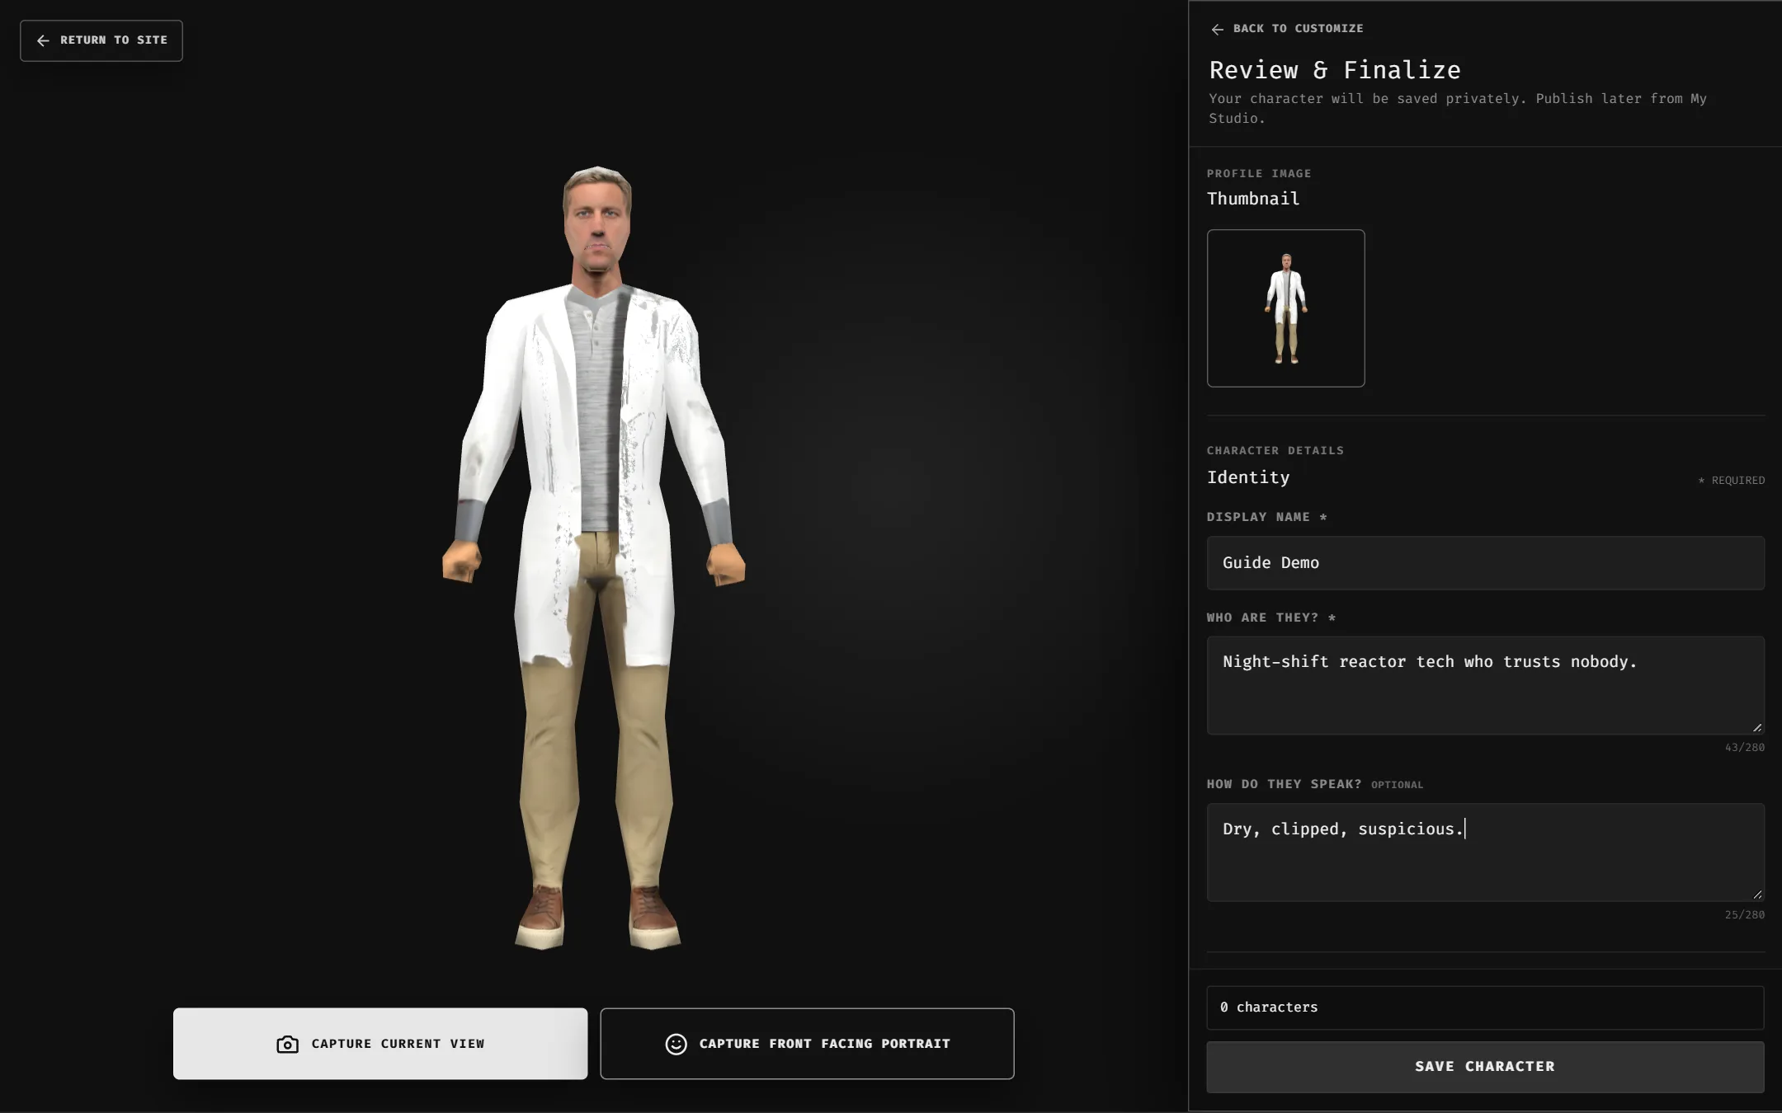This screenshot has width=1782, height=1113.
Task: Click the camera icon on Capture Current View
Action: [287, 1044]
